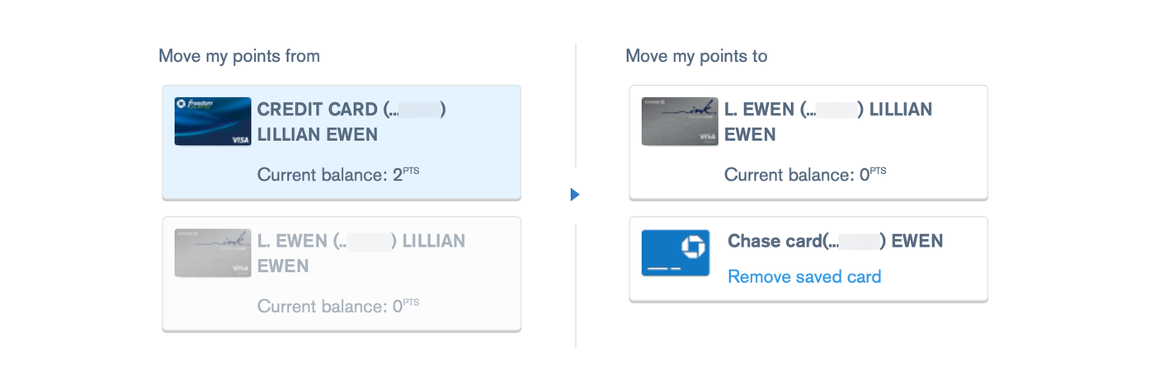
Task: Click the blue Chase logo card icon
Action: click(676, 253)
